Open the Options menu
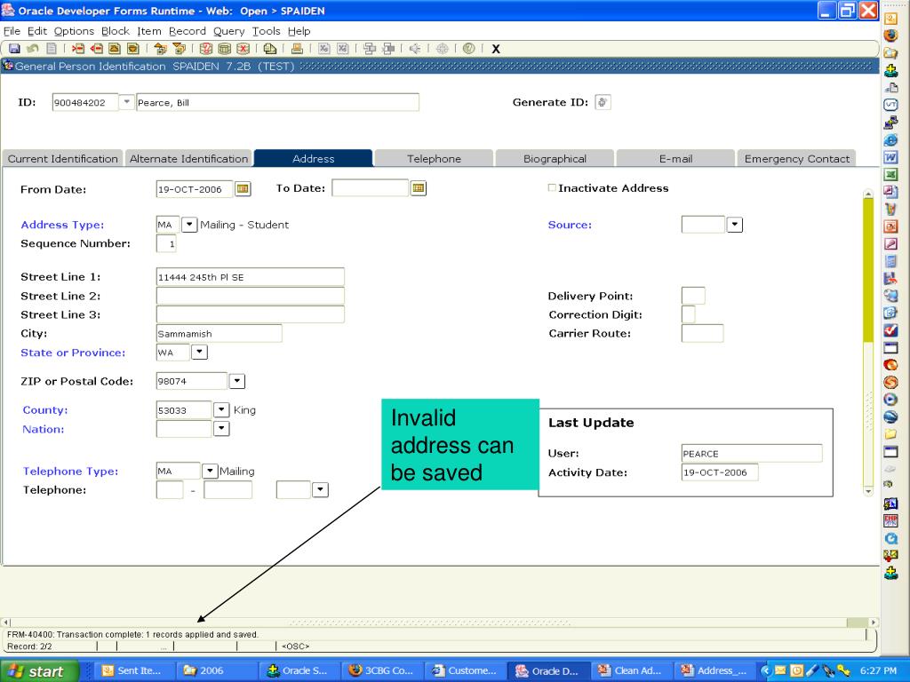Screen dimensions: 910x682 74,31
